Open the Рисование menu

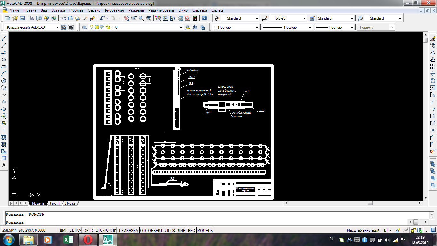pyautogui.click(x=115, y=10)
